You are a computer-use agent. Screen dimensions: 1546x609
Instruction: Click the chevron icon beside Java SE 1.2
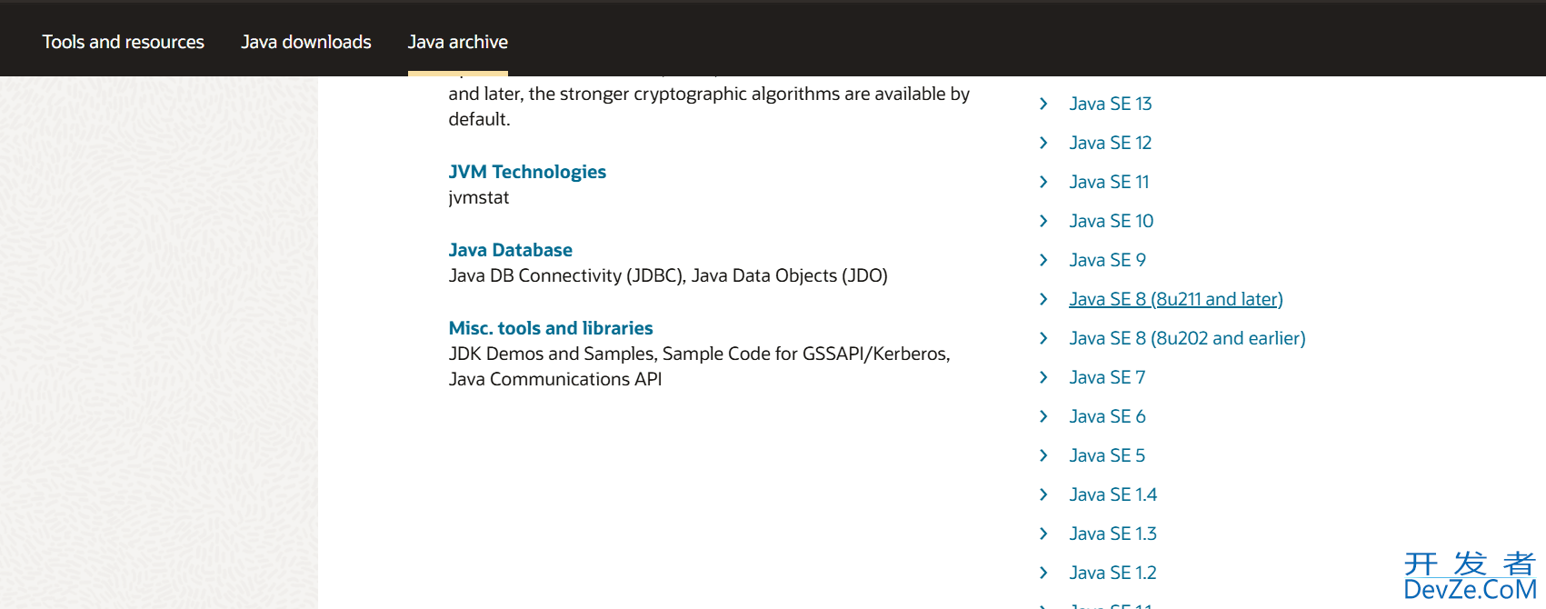coord(1043,573)
